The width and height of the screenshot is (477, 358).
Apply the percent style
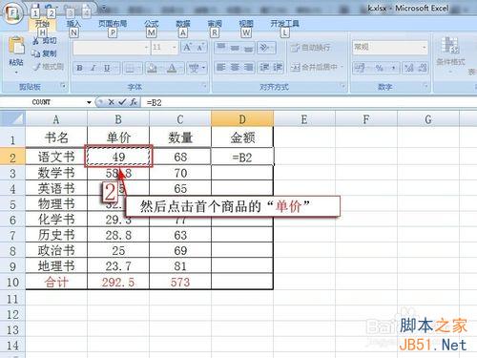(379, 68)
